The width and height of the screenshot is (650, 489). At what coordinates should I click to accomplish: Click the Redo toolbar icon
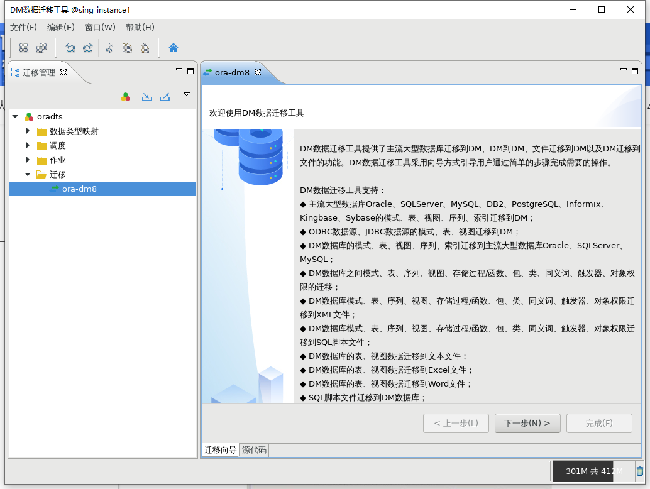(88, 48)
